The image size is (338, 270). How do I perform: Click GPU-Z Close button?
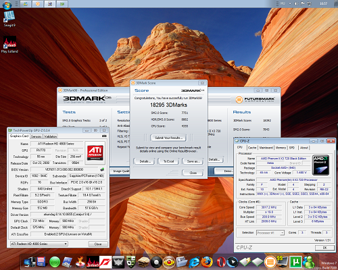click(x=98, y=244)
